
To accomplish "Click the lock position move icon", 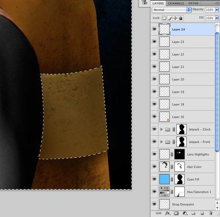I will click(175, 18).
